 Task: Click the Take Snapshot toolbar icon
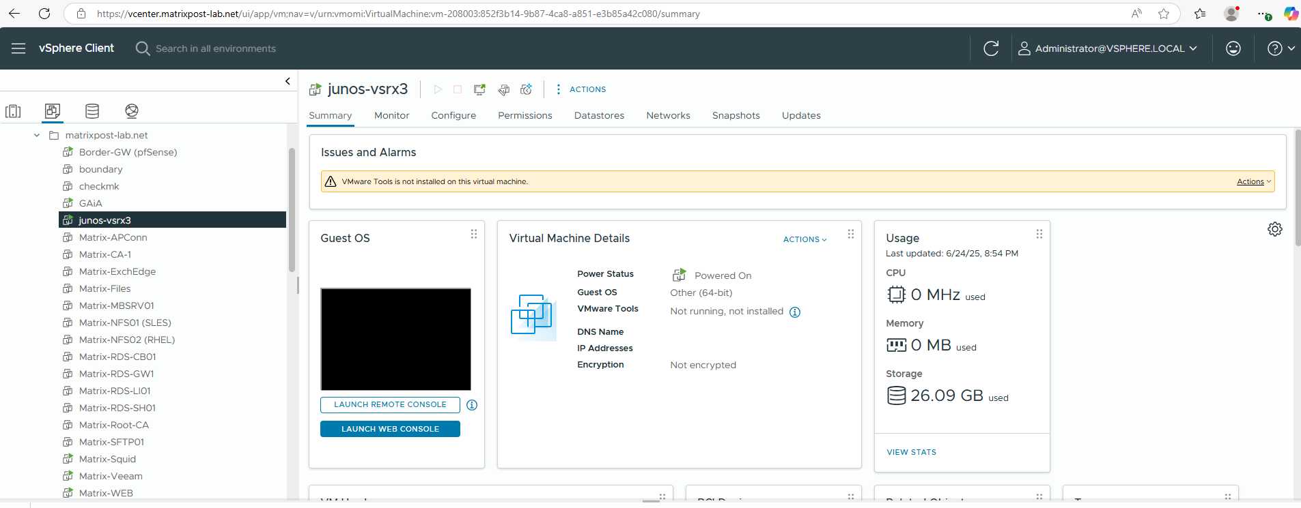pyautogui.click(x=526, y=89)
